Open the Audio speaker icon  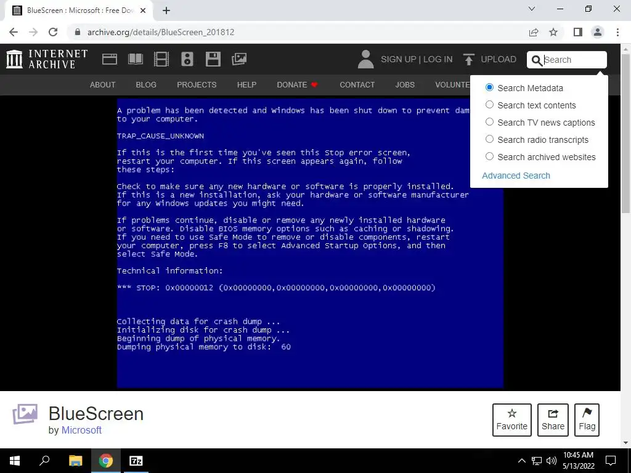187,59
